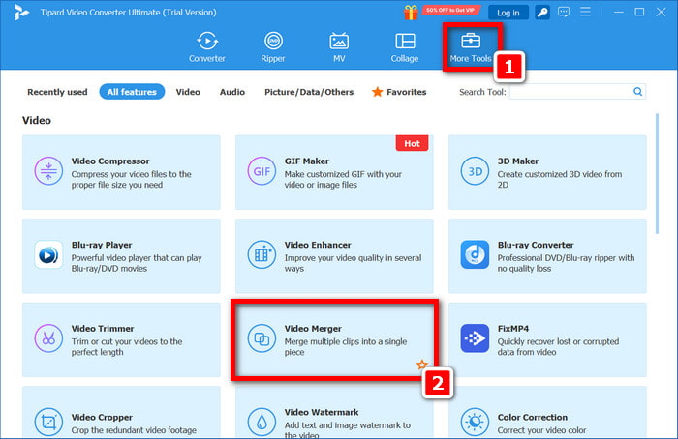The width and height of the screenshot is (678, 439).
Task: Click the 3D Maker icon
Action: tap(475, 171)
